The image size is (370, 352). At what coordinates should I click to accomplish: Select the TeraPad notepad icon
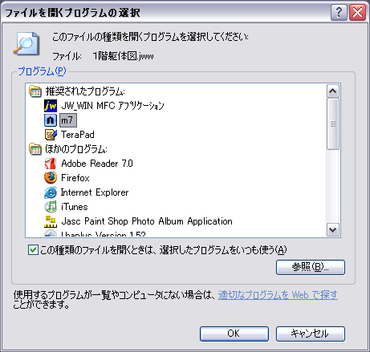(51, 135)
